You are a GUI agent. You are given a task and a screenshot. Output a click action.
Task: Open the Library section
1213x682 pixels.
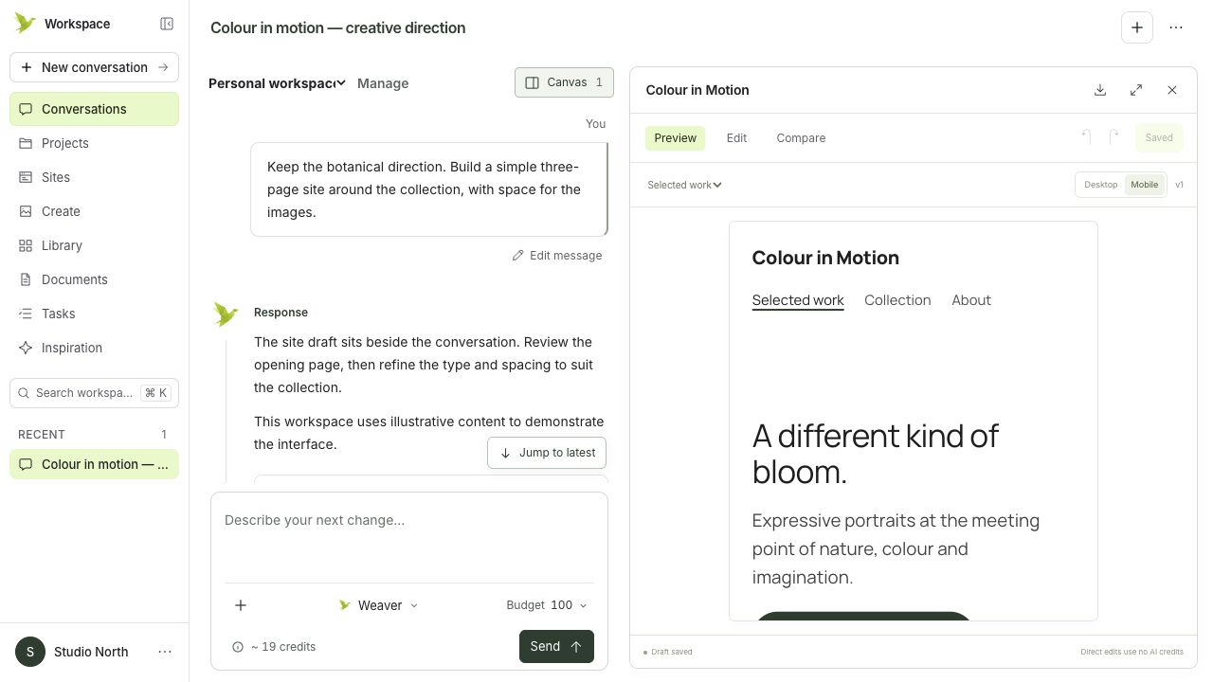pos(94,245)
